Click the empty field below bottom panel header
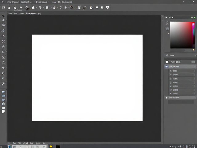Image resolution: width=197 pixels, height=148 pixels. tap(181, 102)
